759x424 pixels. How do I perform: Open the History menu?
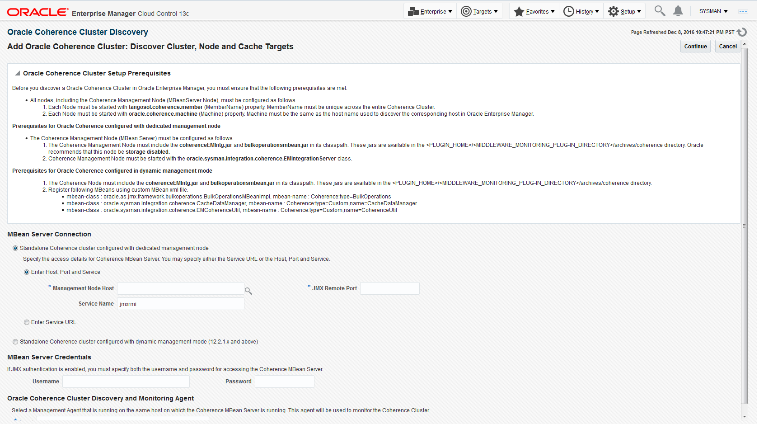(581, 11)
